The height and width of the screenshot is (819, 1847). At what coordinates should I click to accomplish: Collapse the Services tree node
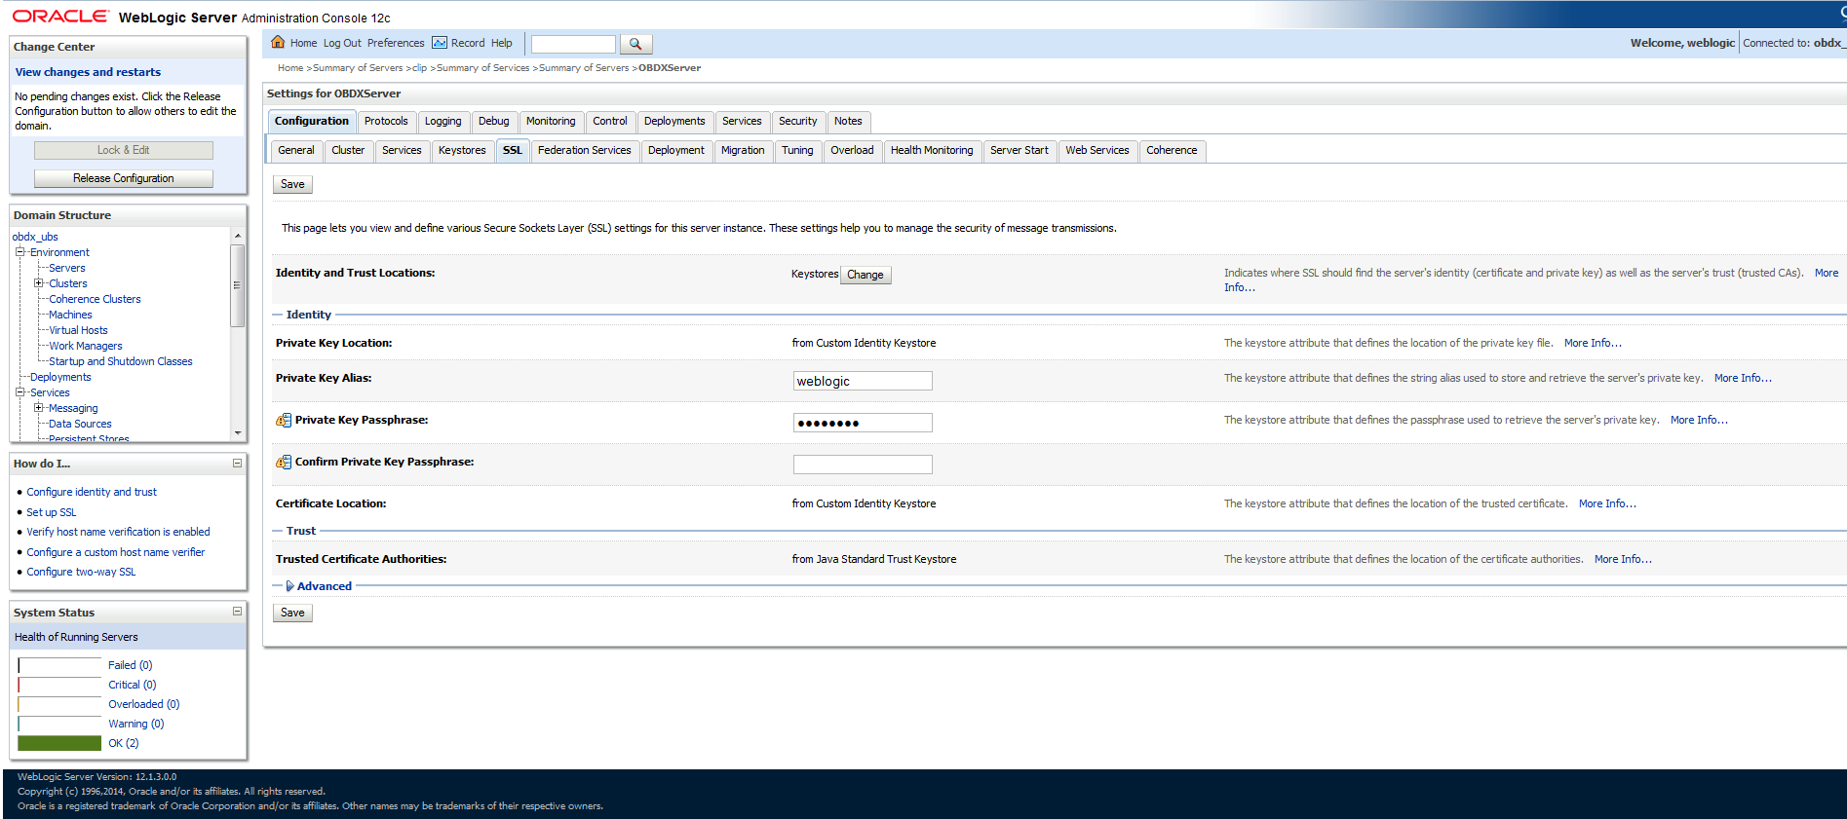tap(19, 392)
